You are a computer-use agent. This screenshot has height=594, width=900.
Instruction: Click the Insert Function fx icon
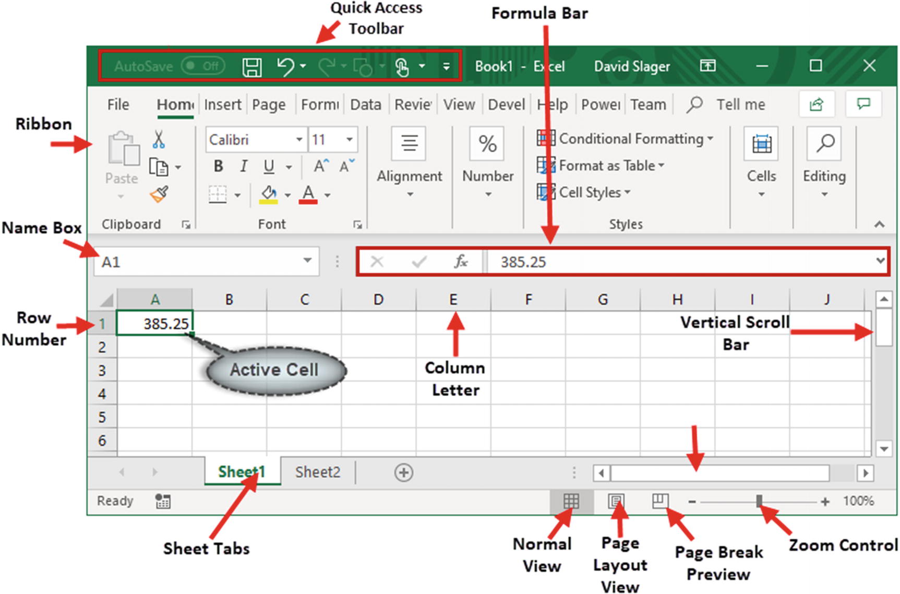pos(461,261)
